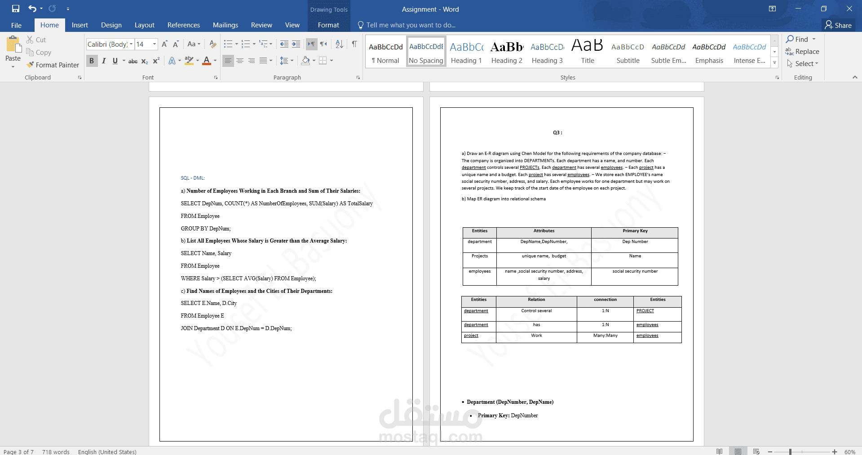Center the paragraph text
This screenshot has width=862, height=455.
click(240, 61)
